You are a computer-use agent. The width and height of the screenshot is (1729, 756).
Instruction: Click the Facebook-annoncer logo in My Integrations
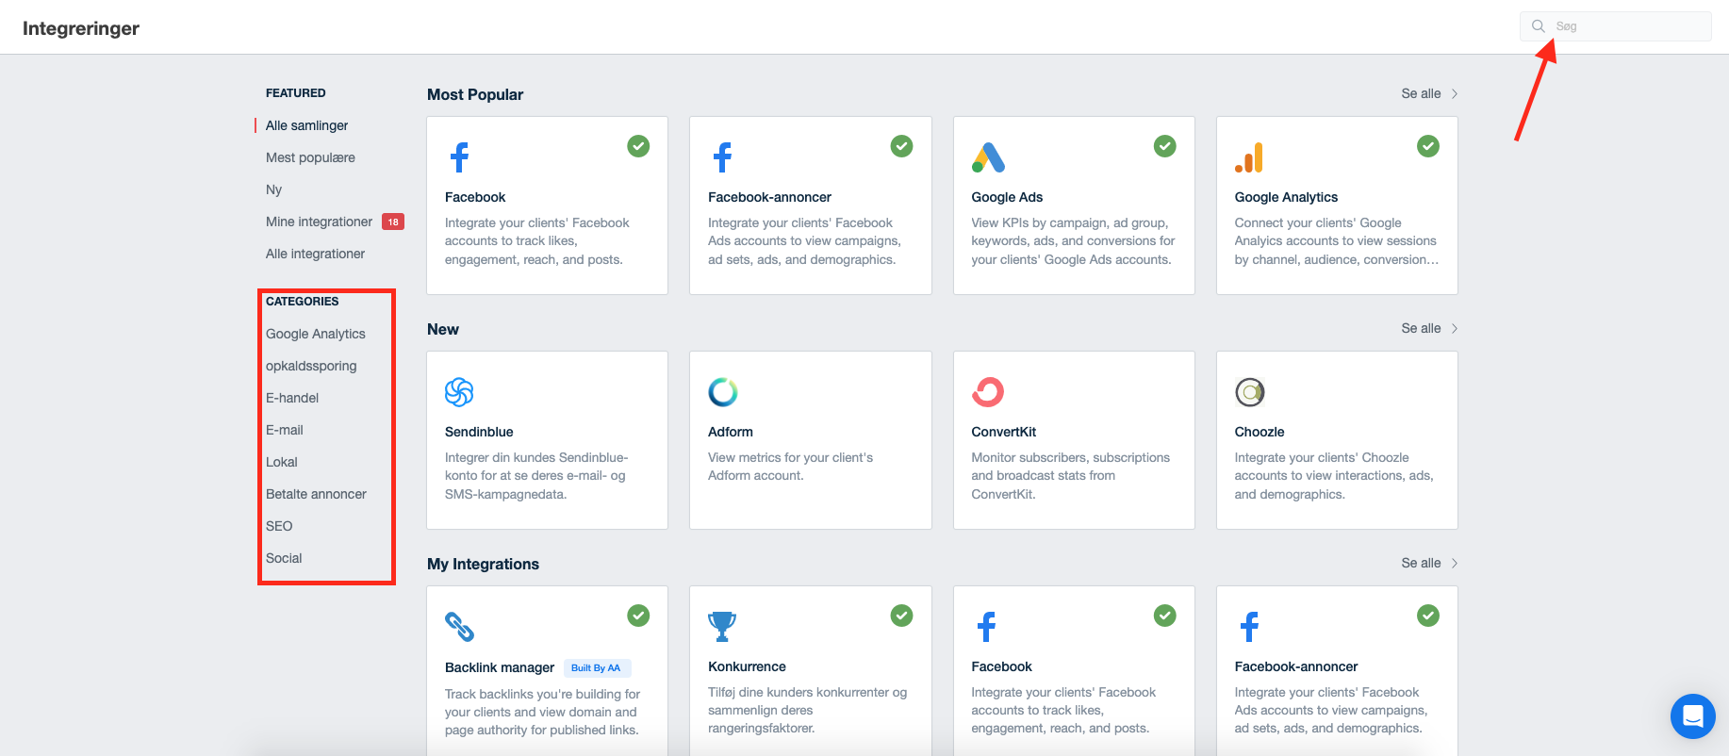1249,627
